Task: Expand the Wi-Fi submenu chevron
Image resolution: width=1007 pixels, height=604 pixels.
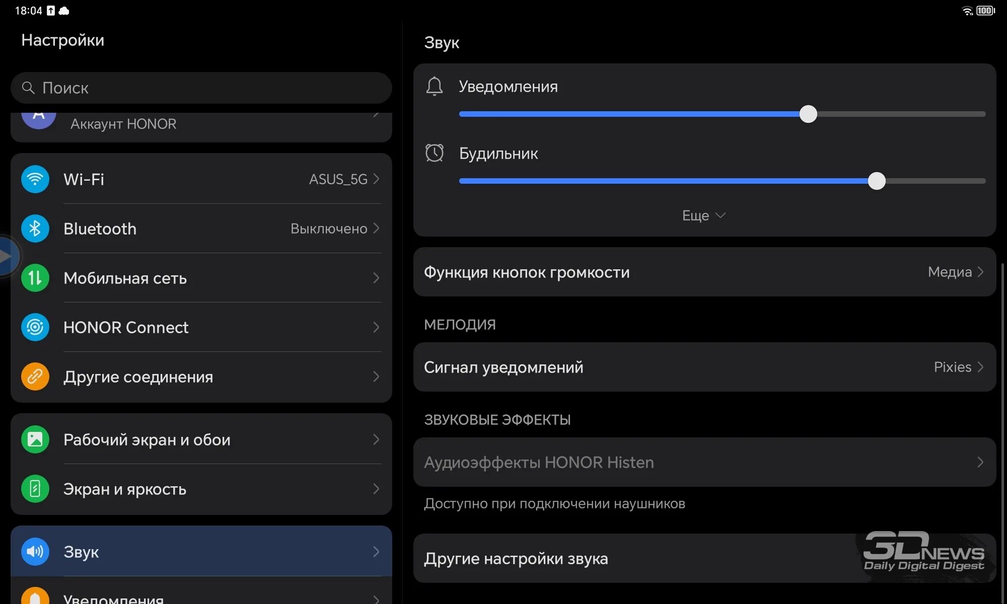Action: [378, 179]
